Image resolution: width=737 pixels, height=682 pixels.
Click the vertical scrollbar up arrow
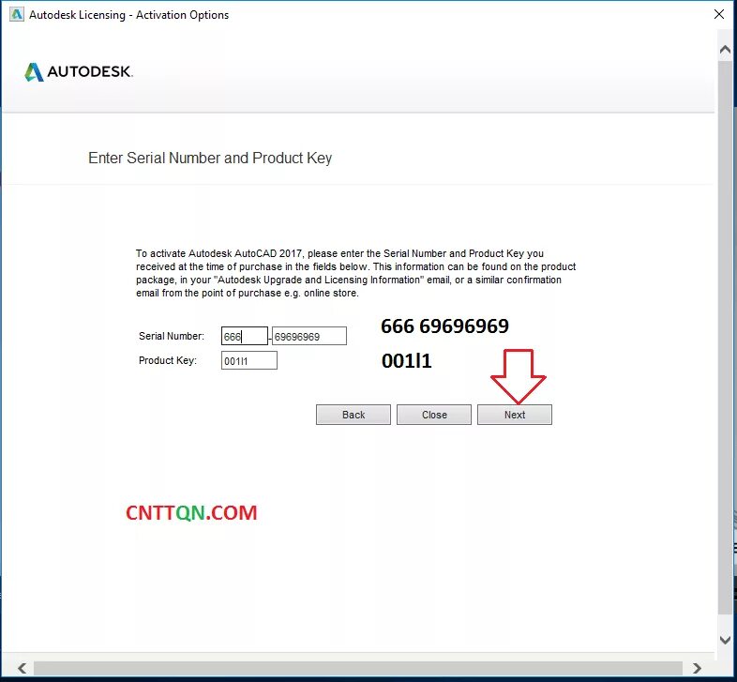pos(725,50)
